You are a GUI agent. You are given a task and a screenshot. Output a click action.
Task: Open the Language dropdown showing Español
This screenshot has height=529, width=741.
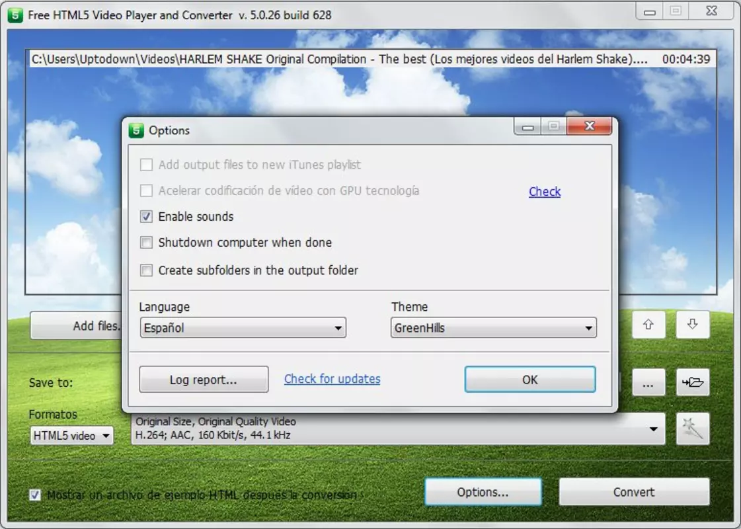pyautogui.click(x=243, y=327)
